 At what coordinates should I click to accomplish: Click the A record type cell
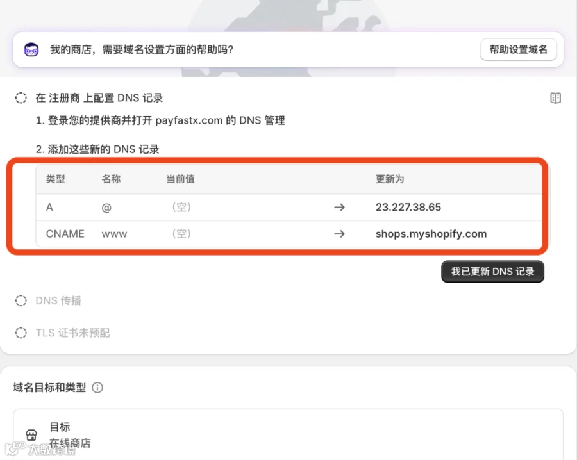(49, 208)
